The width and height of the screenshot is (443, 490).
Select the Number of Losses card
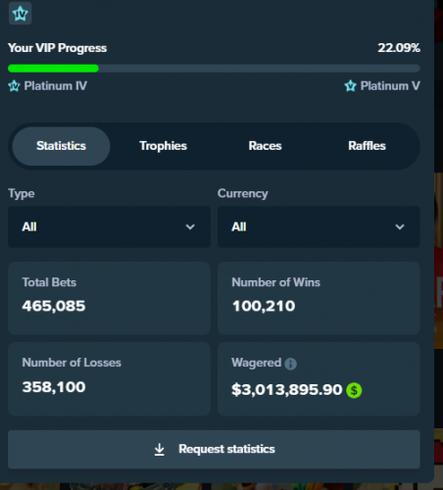pos(109,379)
